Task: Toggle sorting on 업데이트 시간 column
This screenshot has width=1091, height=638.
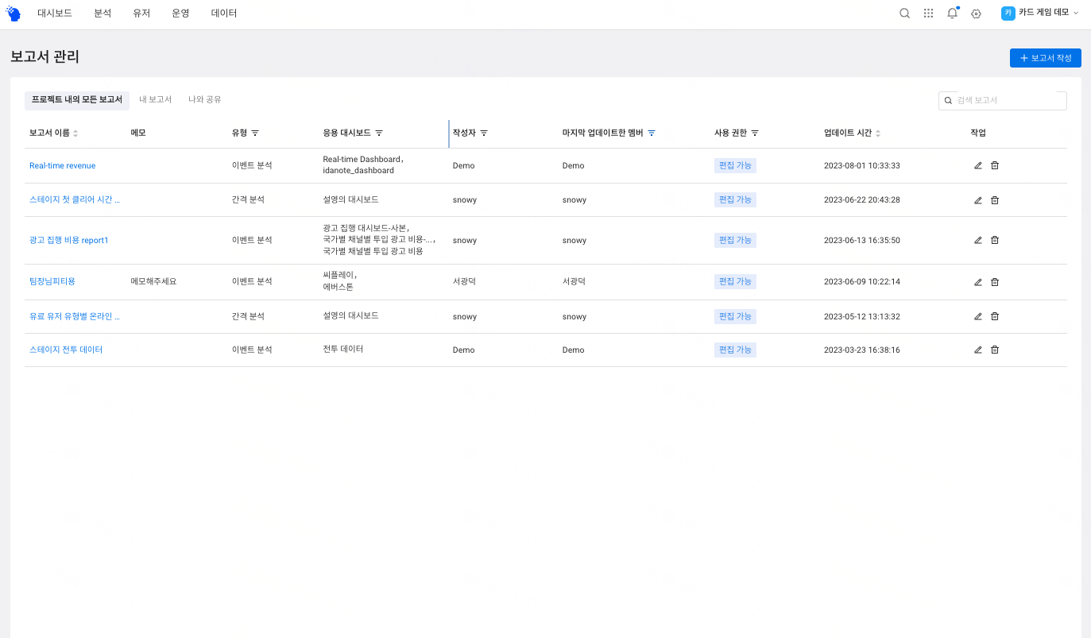Action: tap(878, 133)
